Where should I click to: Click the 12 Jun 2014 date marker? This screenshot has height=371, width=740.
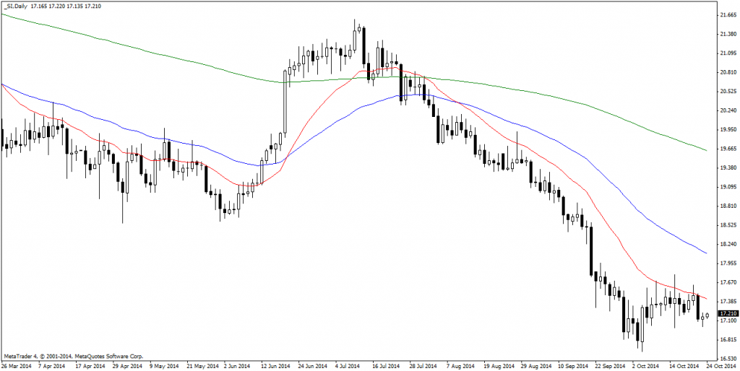pyautogui.click(x=275, y=366)
